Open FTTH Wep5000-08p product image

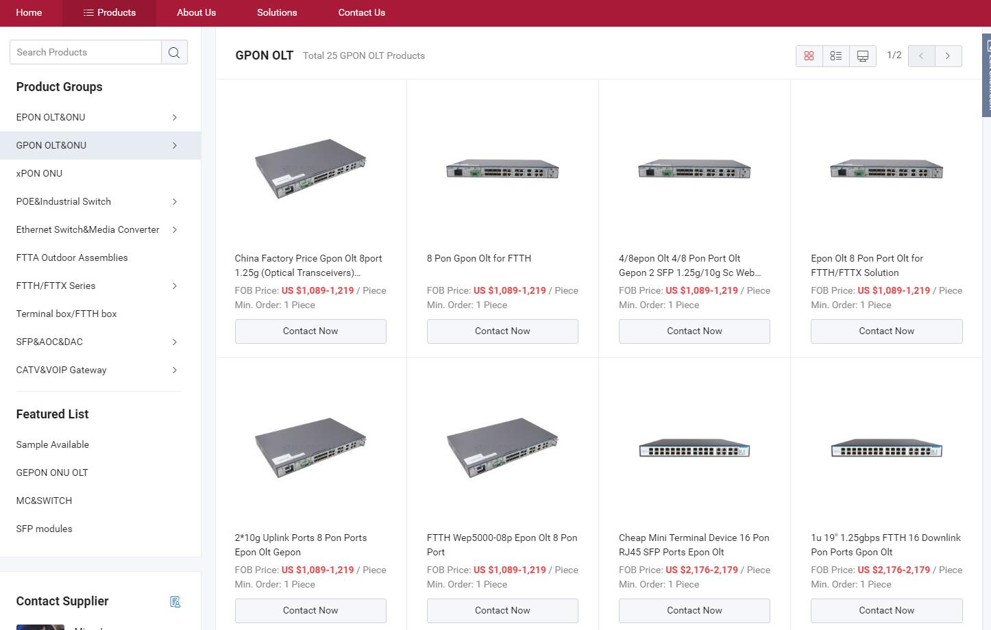[x=502, y=448]
